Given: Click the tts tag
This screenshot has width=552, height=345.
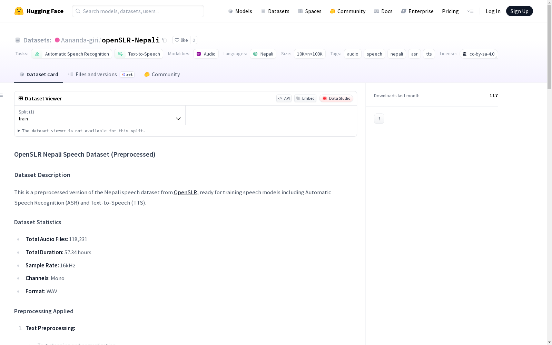Looking at the screenshot, I should click(429, 54).
